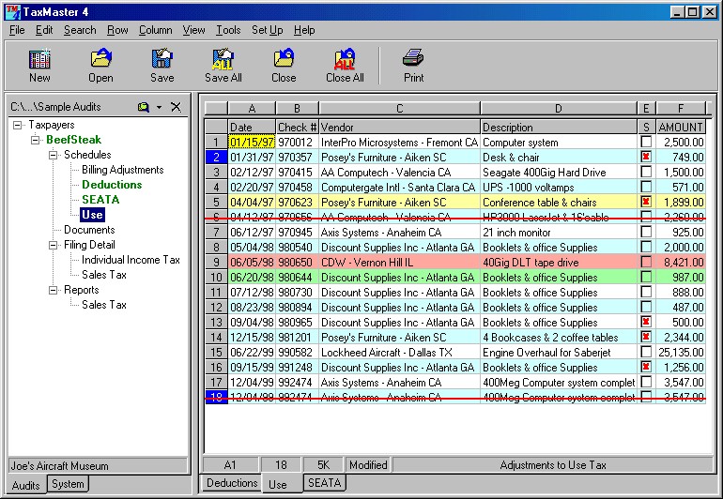This screenshot has height=499, width=723.
Task: Select Billing Adjustments in the tree
Action: click(123, 170)
